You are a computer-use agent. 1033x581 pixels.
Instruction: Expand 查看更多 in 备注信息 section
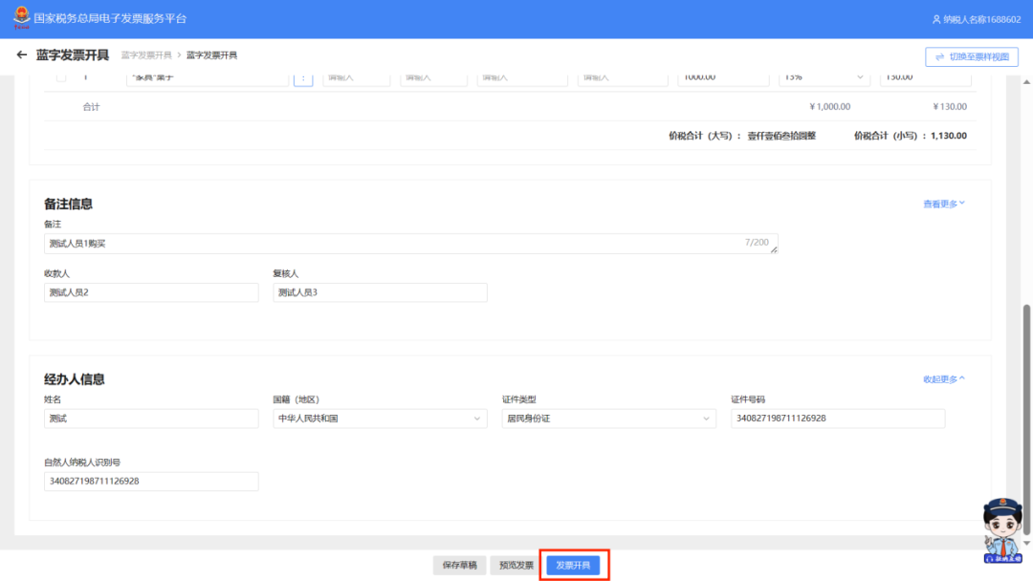[x=943, y=204]
